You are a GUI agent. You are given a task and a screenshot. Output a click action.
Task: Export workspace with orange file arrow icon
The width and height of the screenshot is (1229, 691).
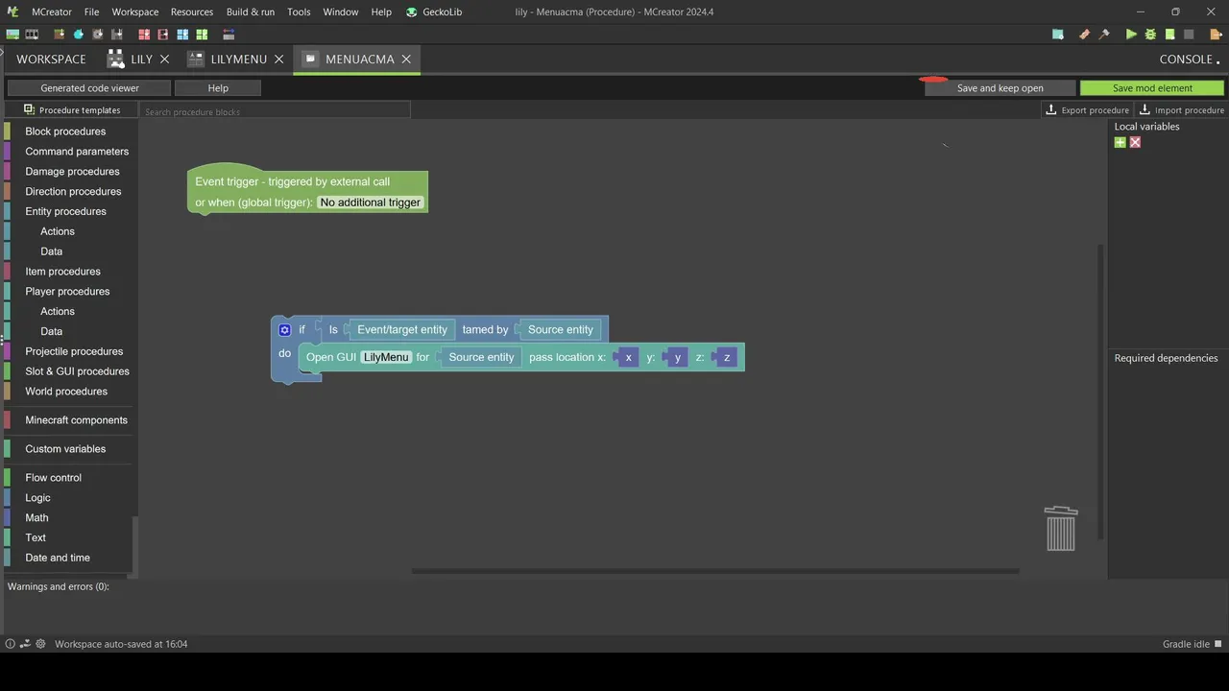coord(1217,35)
